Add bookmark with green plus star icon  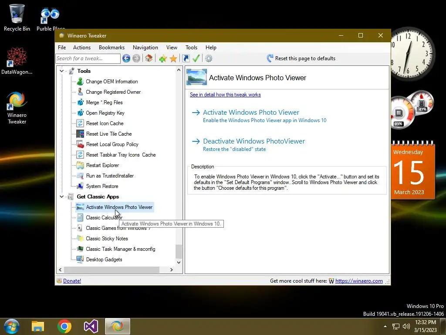click(163, 59)
